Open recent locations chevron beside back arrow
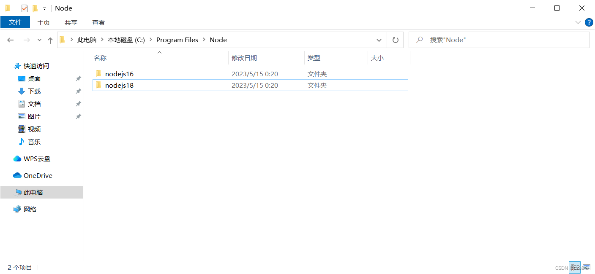Viewport: 595px width, 274px height. (39, 40)
